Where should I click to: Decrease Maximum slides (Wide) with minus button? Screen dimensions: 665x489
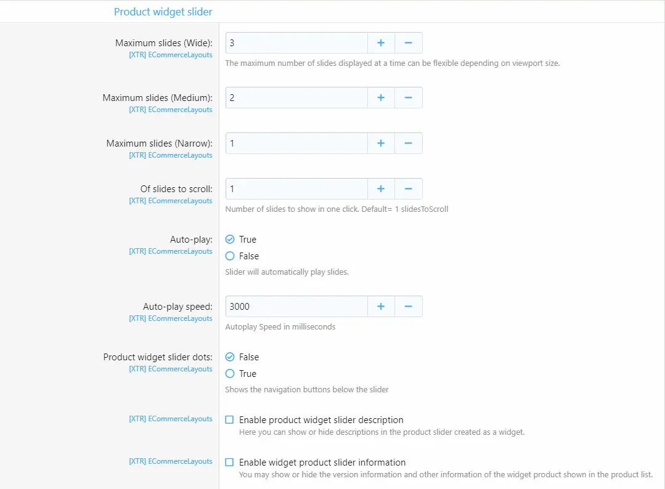pyautogui.click(x=408, y=43)
